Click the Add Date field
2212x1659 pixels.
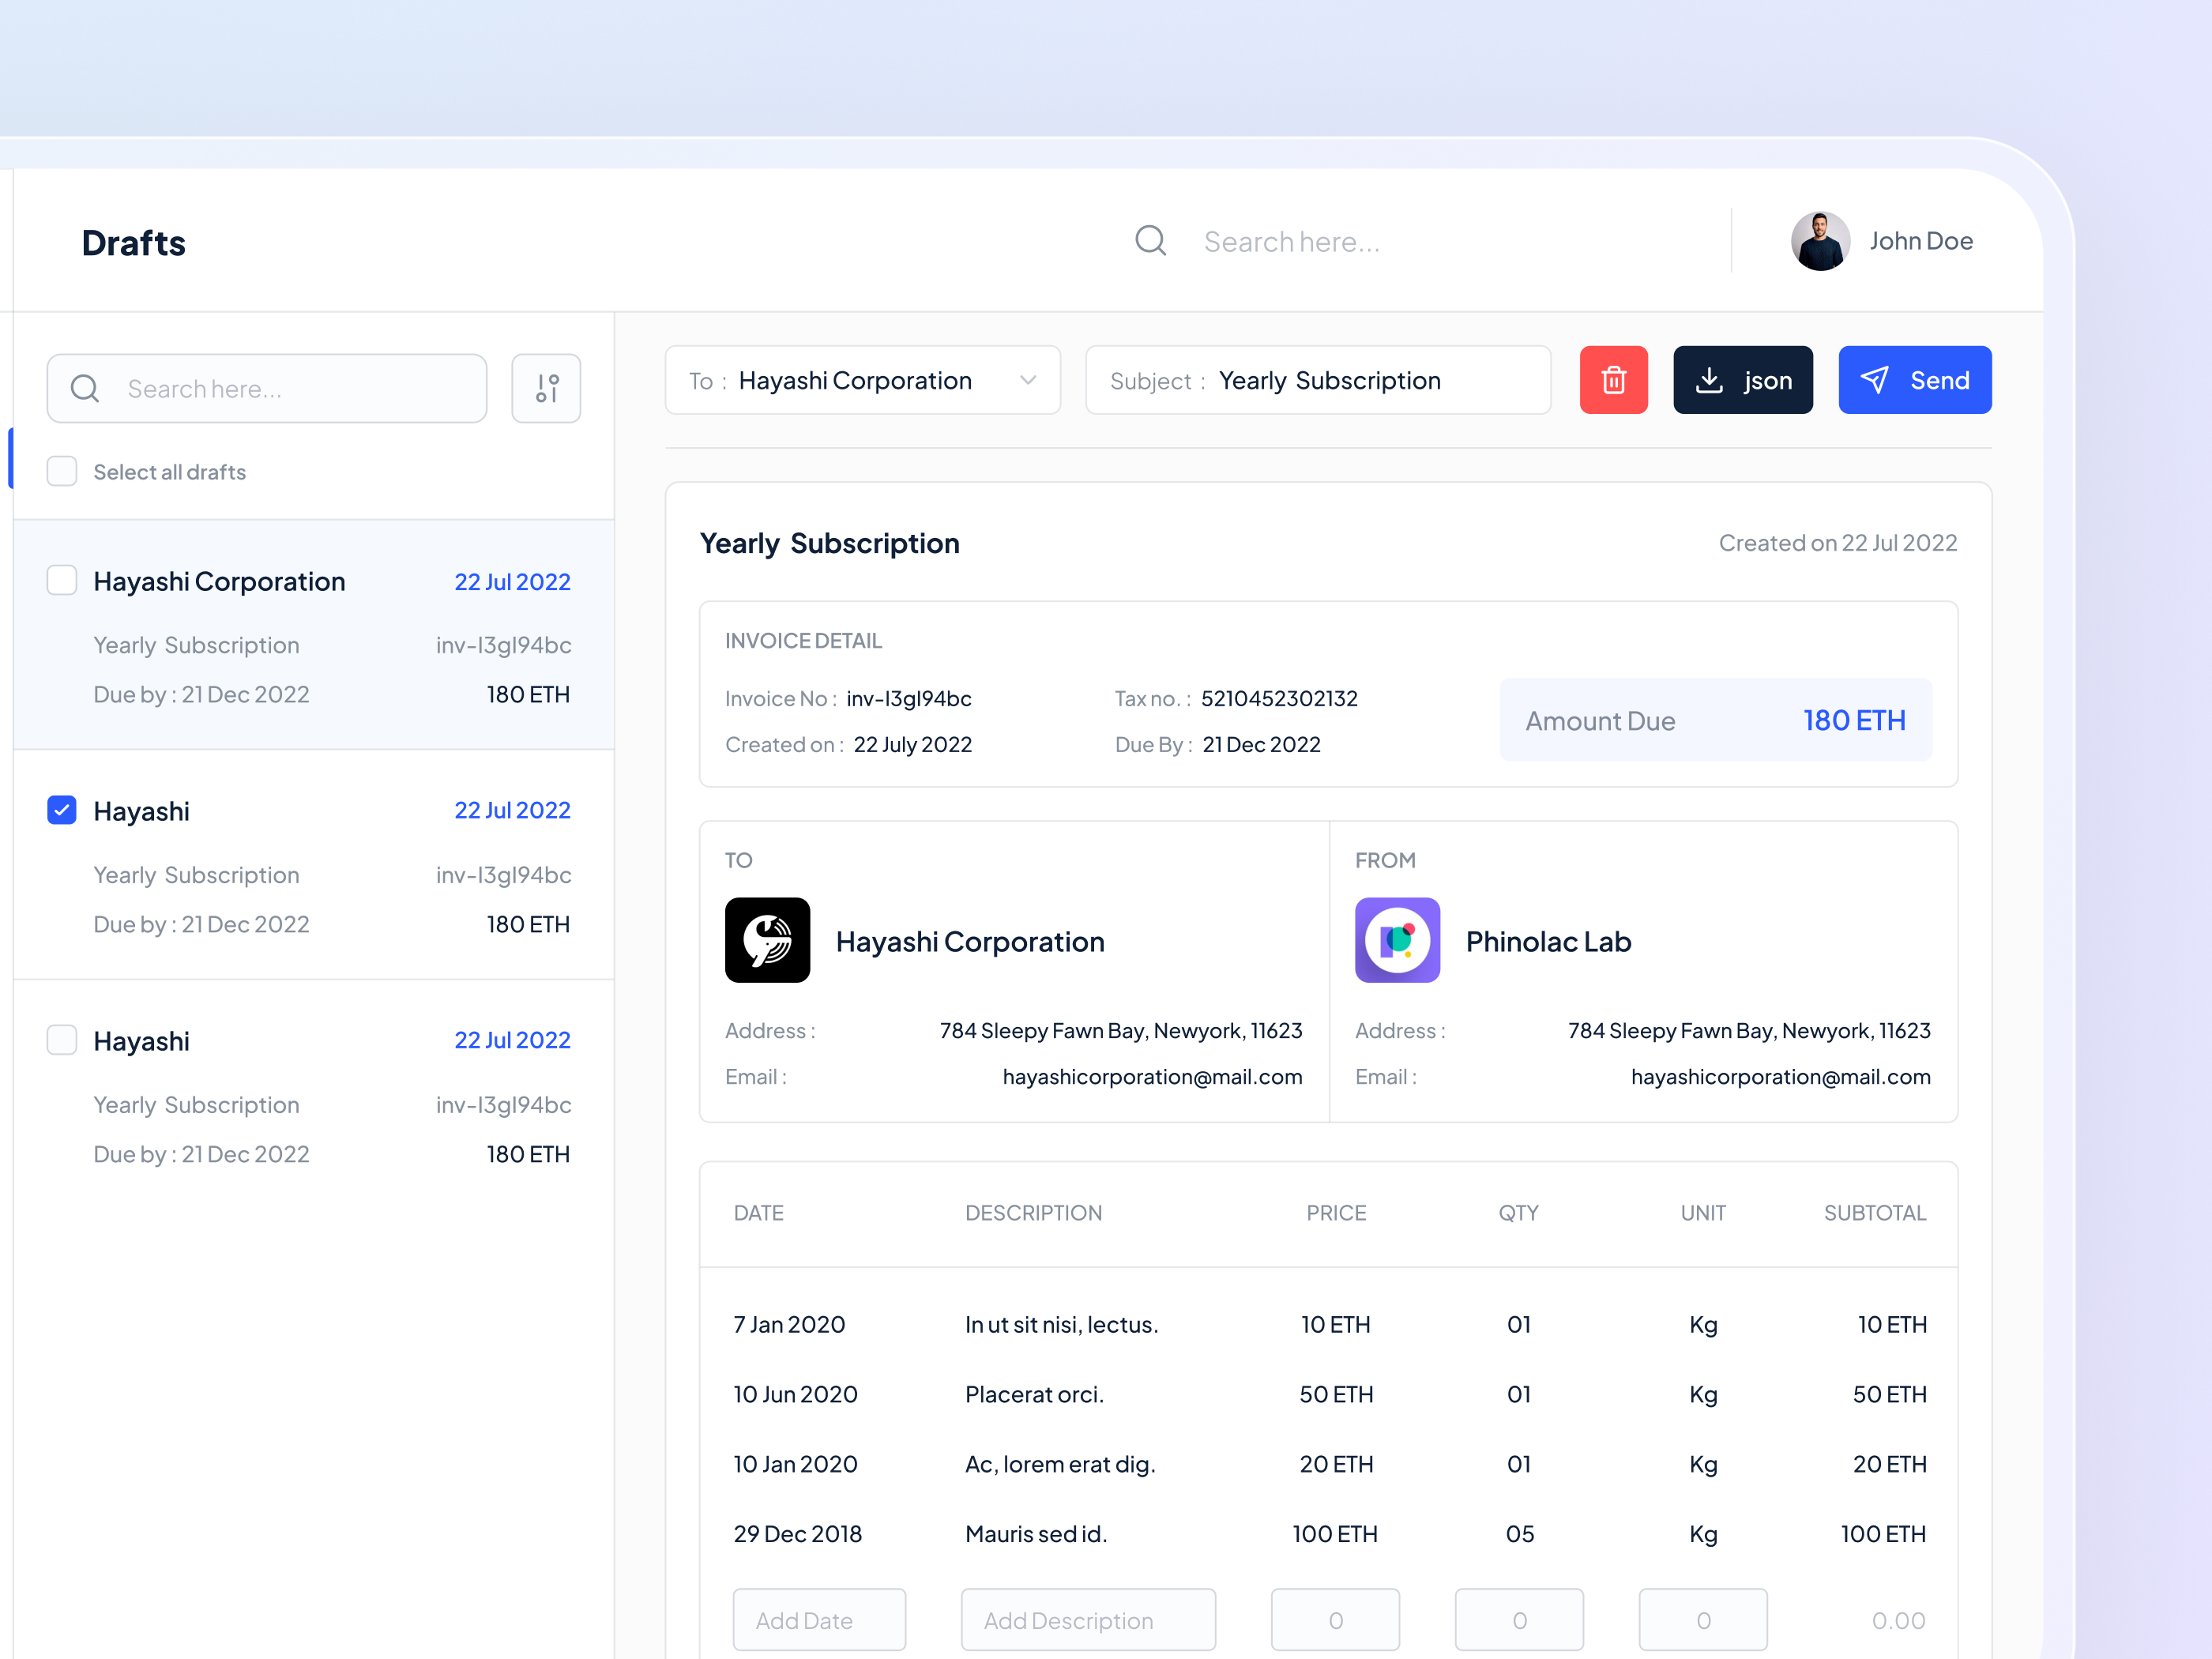point(819,1620)
